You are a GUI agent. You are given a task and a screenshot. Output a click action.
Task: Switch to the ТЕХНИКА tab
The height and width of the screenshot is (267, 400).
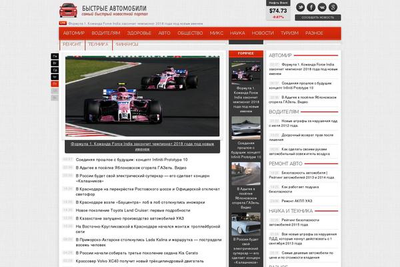[98, 45]
